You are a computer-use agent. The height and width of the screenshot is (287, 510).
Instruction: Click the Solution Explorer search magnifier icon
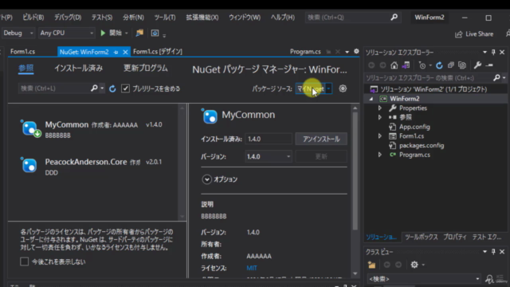496,78
